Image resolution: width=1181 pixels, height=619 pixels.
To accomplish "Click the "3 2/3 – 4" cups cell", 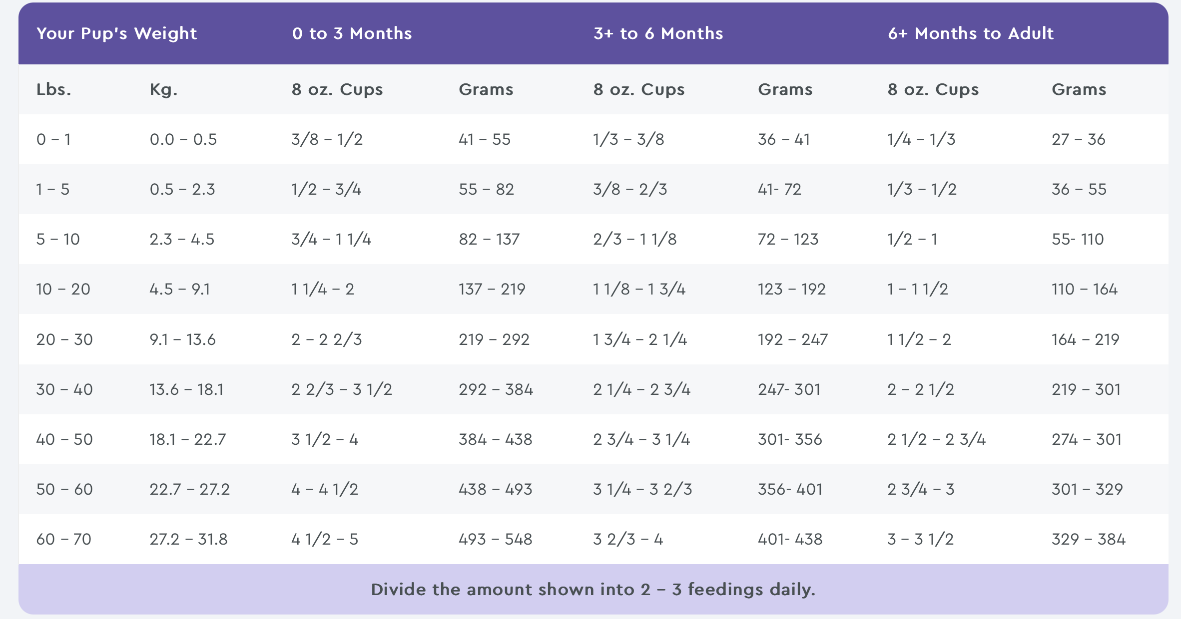I will [x=627, y=539].
